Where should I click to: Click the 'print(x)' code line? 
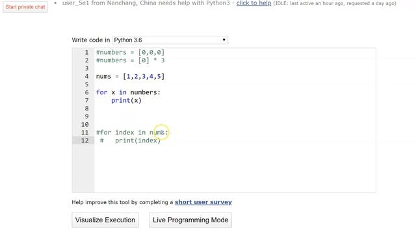[x=126, y=100]
